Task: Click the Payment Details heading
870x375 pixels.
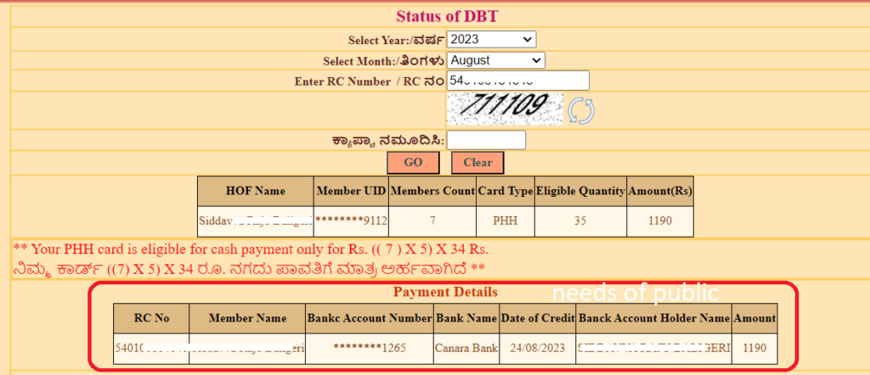Action: [x=445, y=291]
